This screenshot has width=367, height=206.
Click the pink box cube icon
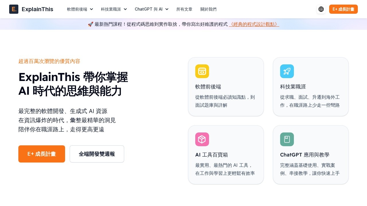tap(202, 139)
